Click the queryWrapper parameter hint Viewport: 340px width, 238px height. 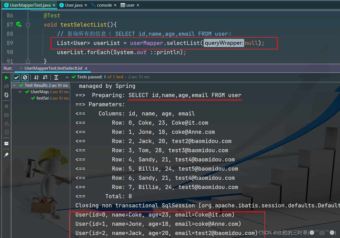point(224,43)
